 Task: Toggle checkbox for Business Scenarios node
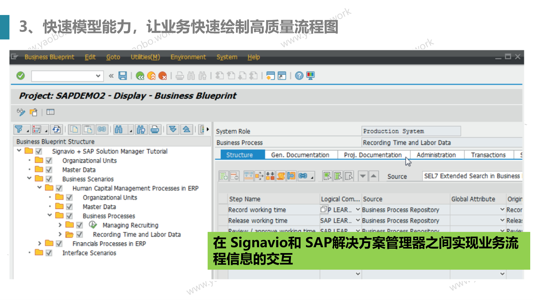49,179
